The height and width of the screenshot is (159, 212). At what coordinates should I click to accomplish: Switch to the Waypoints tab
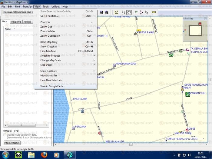click(x=16, y=22)
